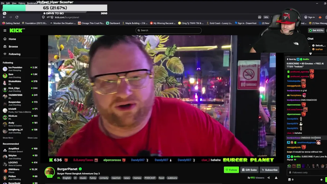Image resolution: width=327 pixels, height=184 pixels.
Task: Open the Bookmarks menu
Action: pos(32,3)
